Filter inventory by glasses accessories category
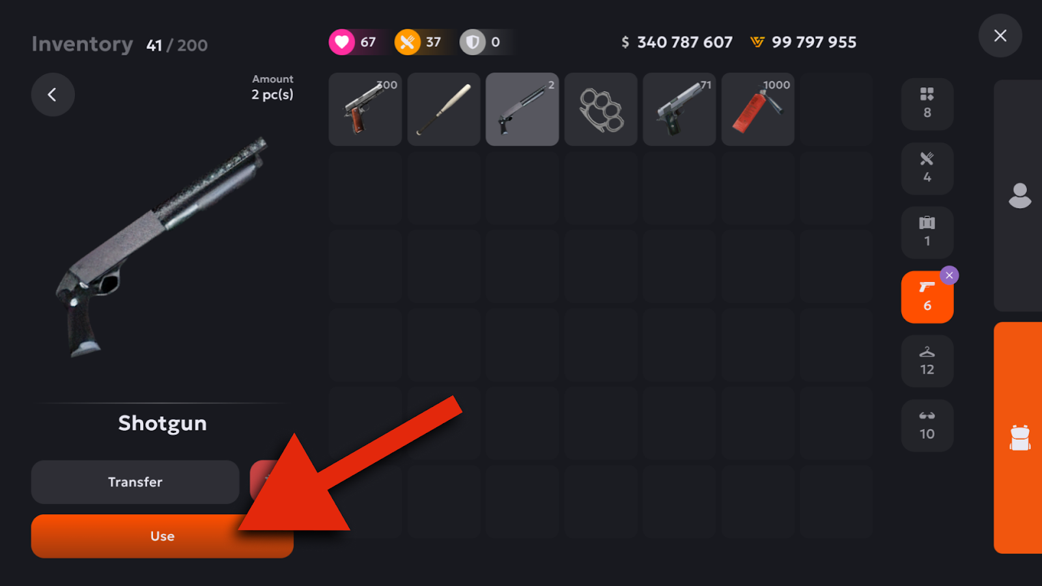 point(927,425)
